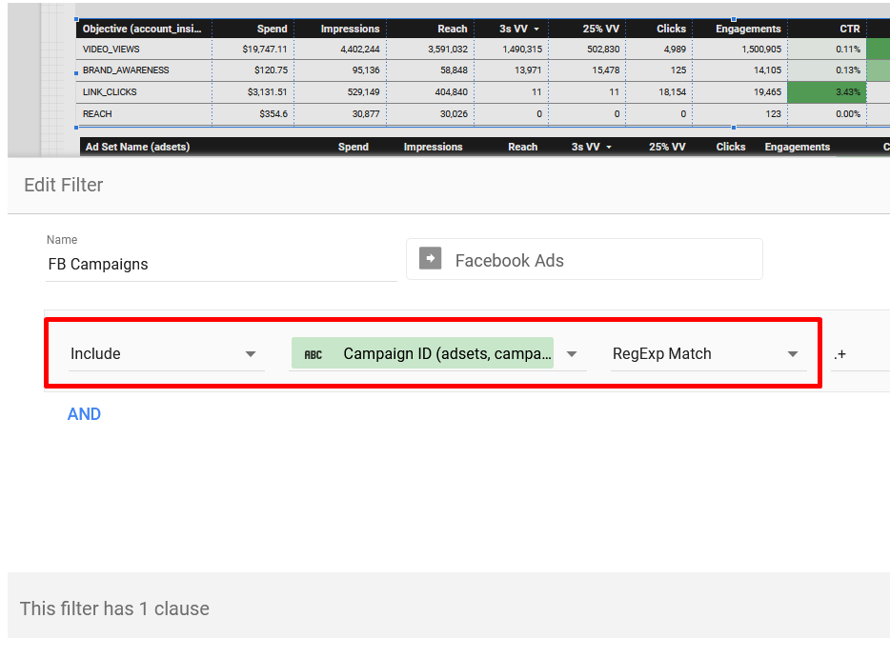Click the green 3.43% CTR cell

pos(825,92)
